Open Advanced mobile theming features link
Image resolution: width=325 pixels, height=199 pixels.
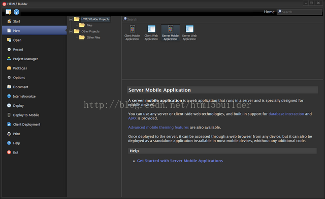click(x=158, y=127)
